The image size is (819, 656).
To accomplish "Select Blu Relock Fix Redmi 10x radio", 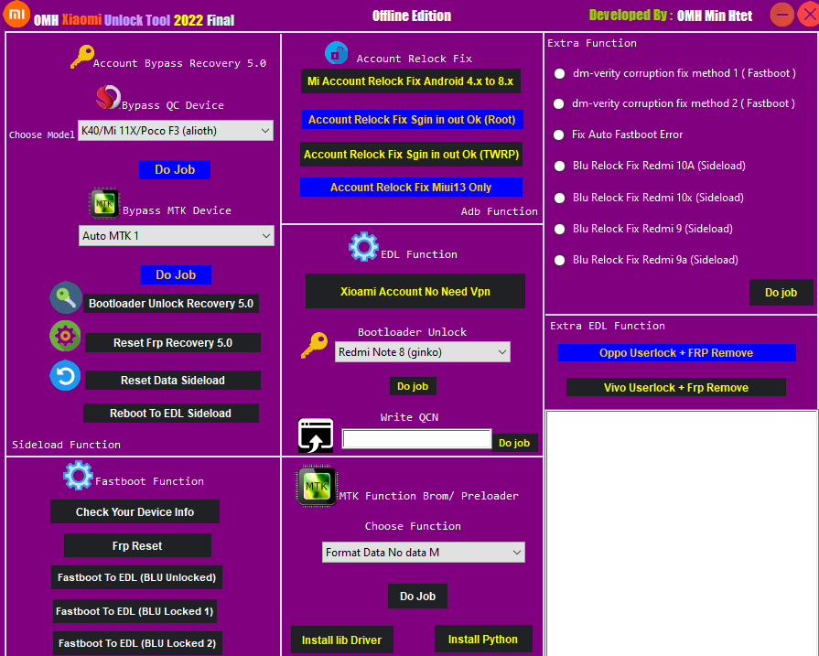I will 559,198.
